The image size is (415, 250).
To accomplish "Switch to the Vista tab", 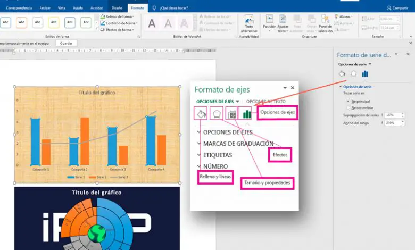I will (62, 8).
